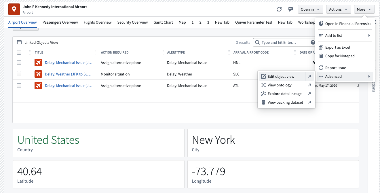Click the Advanced three-dots icon
This screenshot has height=193, width=380.
[x=321, y=76]
